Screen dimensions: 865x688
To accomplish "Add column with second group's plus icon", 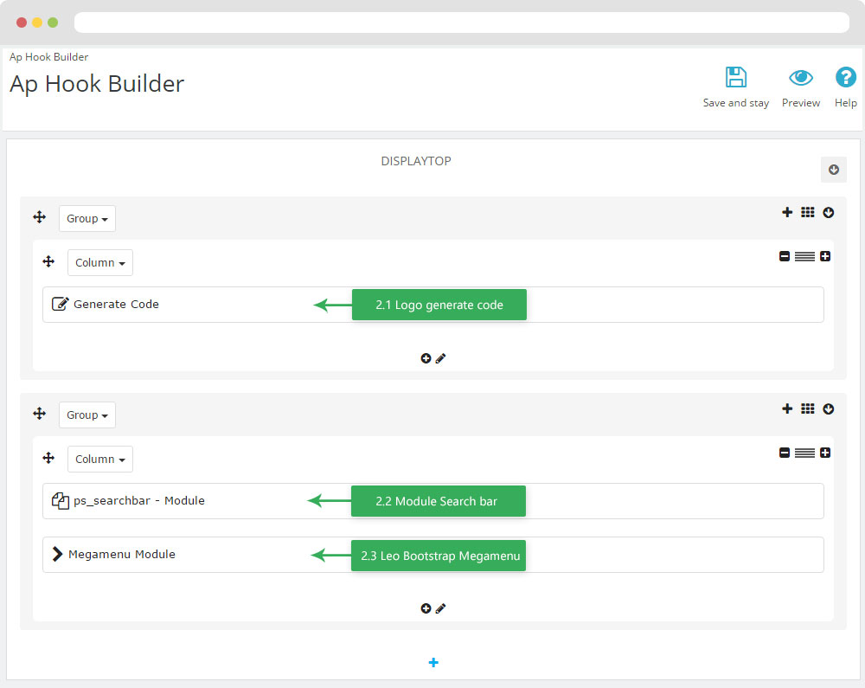I will 787,408.
